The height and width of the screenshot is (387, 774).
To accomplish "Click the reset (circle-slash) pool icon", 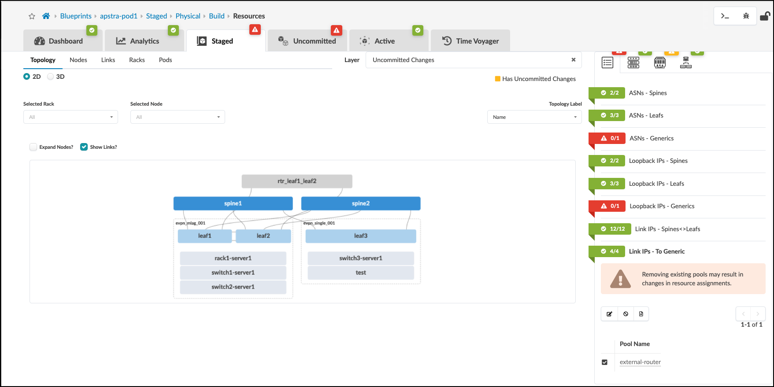I will (626, 314).
